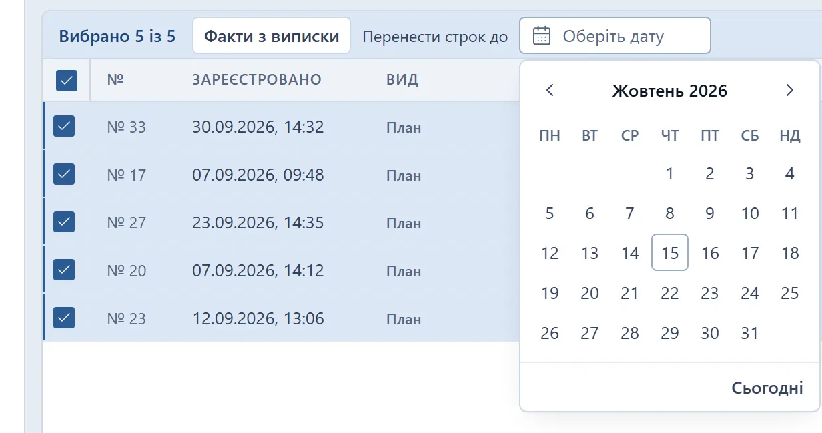Click План in row № 23

[404, 319]
